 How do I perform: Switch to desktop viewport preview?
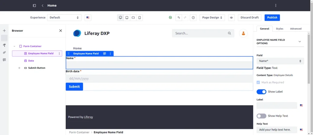(120, 17)
